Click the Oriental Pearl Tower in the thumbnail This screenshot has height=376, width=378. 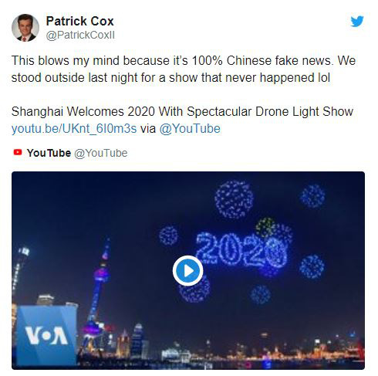click(99, 296)
